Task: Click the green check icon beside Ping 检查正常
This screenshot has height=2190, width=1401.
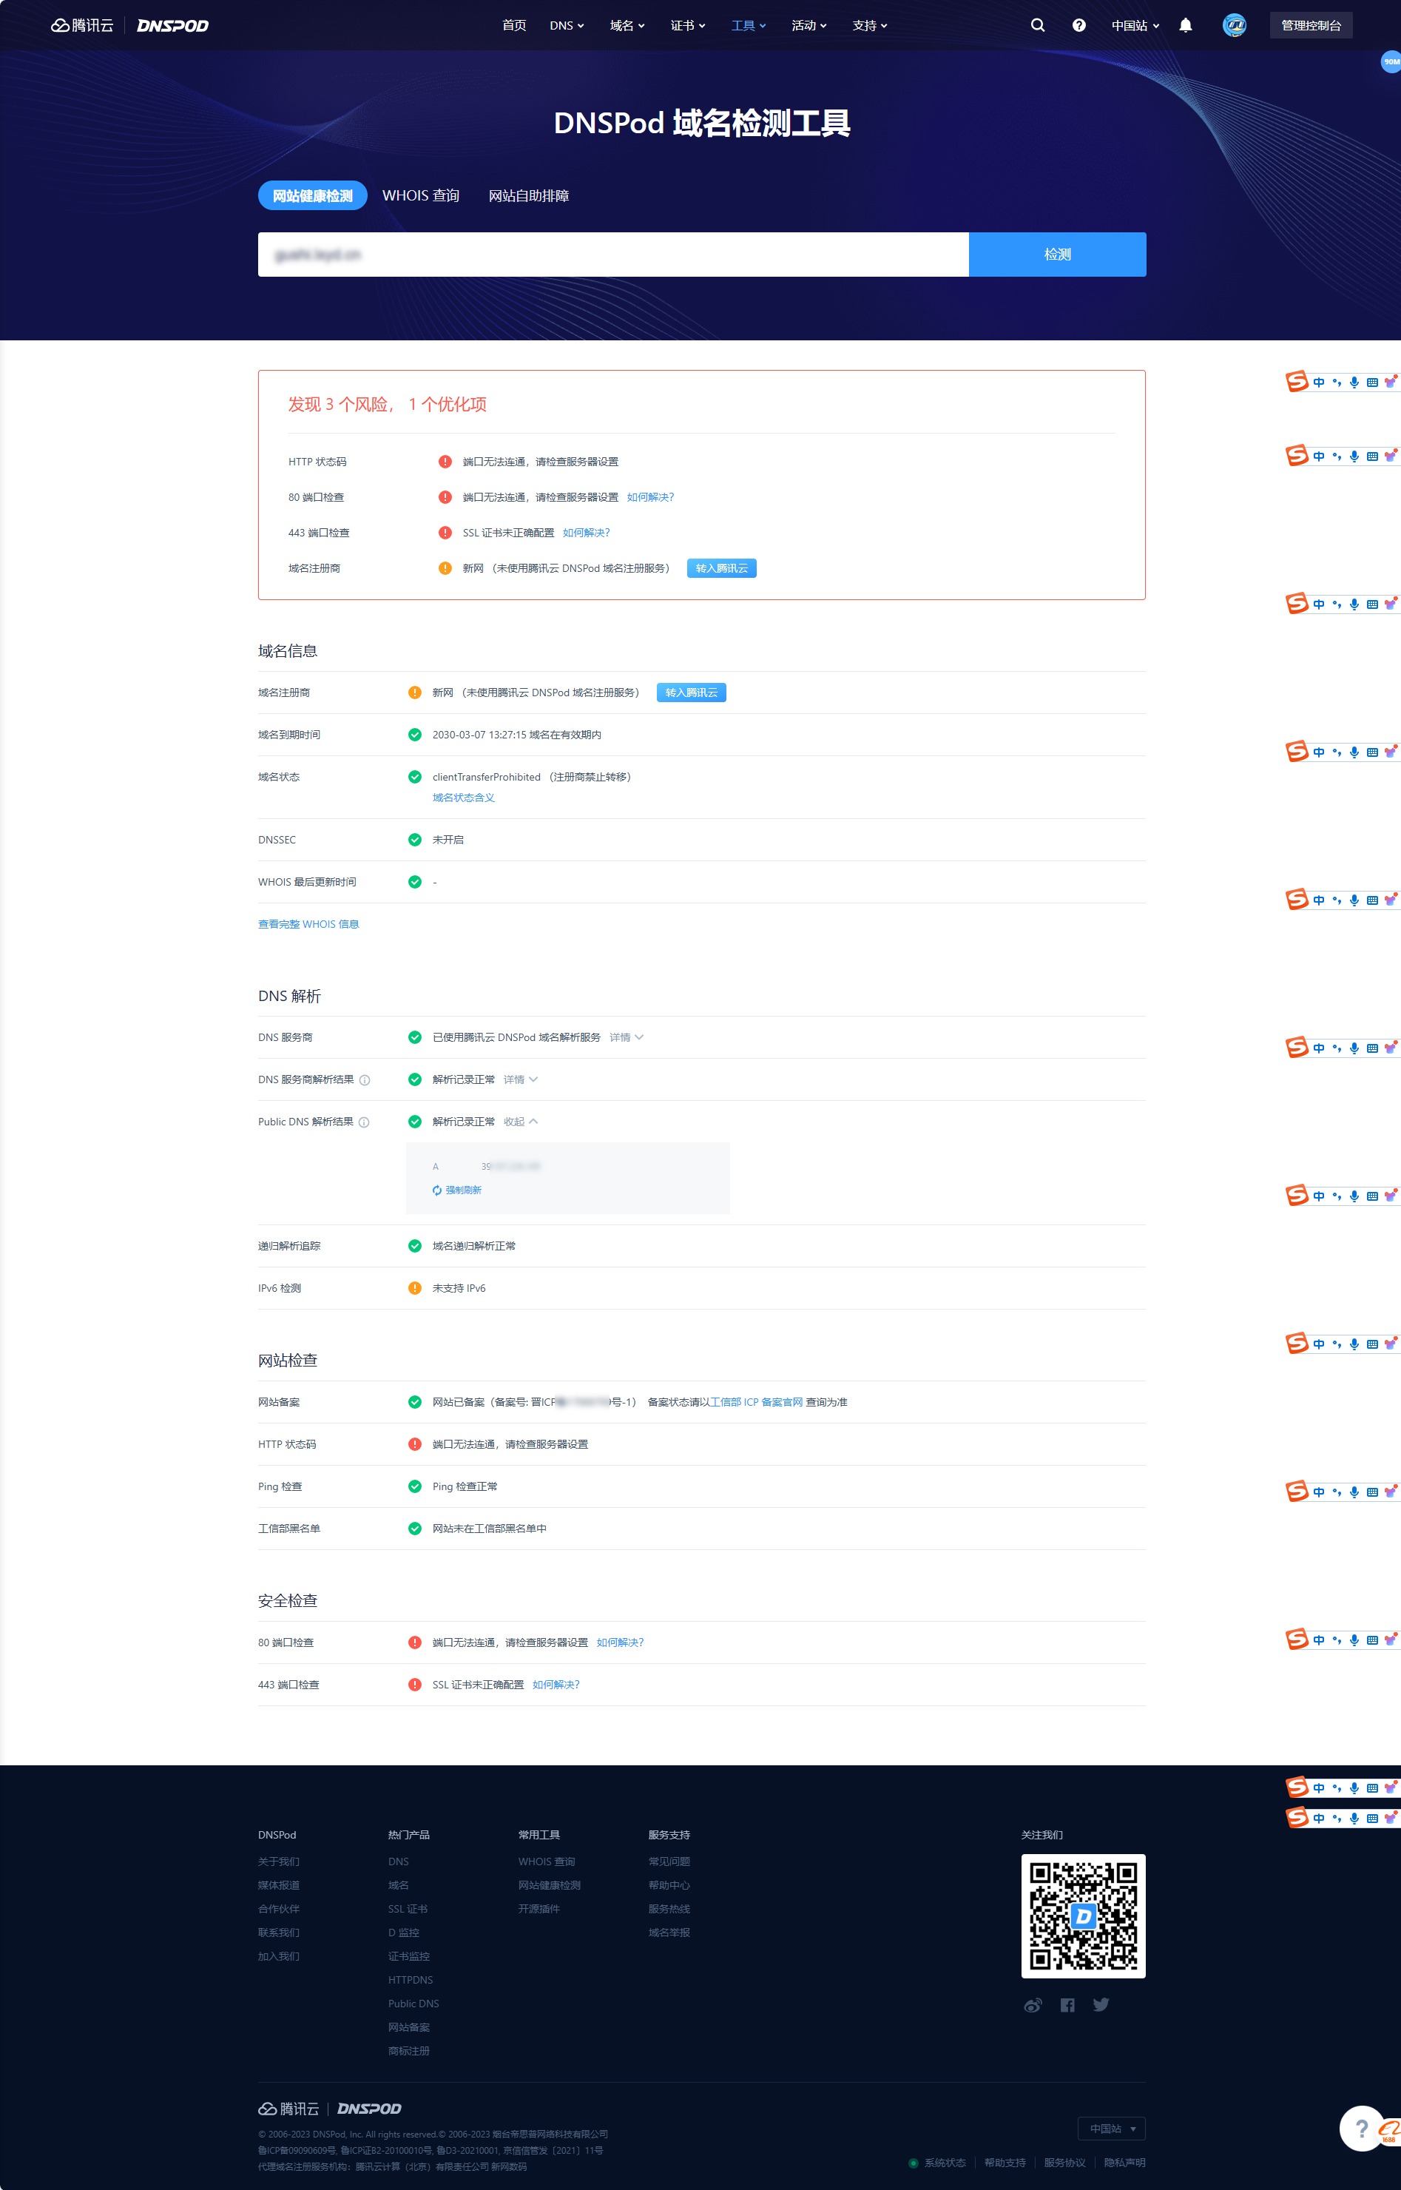Action: point(415,1486)
